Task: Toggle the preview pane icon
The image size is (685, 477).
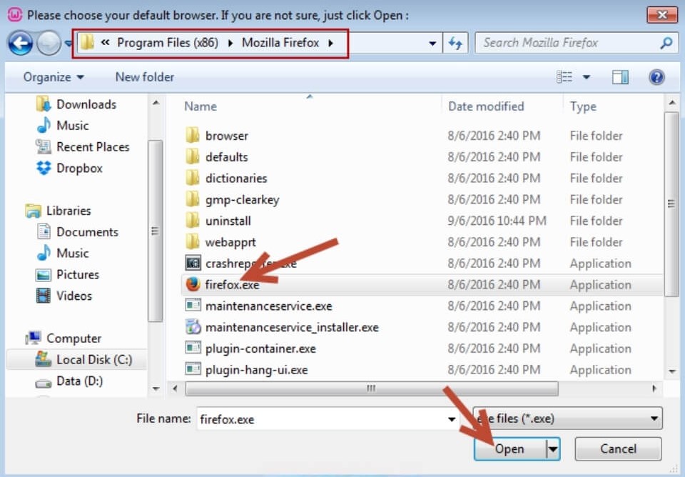Action: pyautogui.click(x=620, y=77)
